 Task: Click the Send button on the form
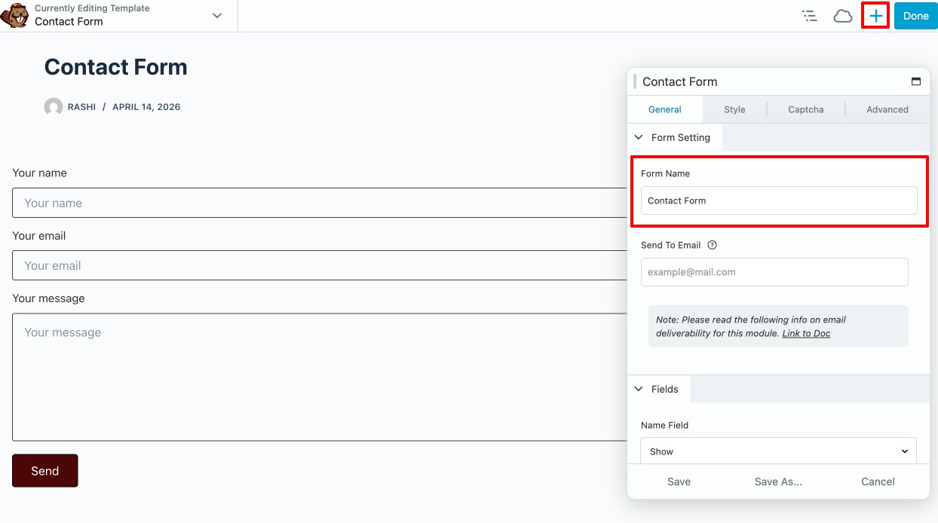(44, 470)
